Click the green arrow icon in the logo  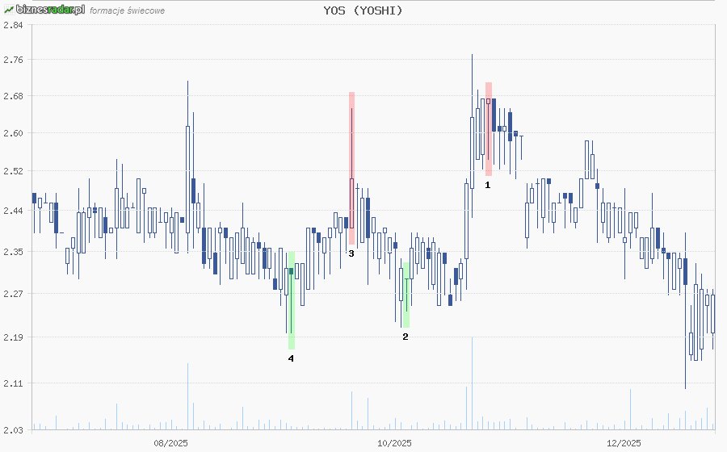pyautogui.click(x=8, y=10)
